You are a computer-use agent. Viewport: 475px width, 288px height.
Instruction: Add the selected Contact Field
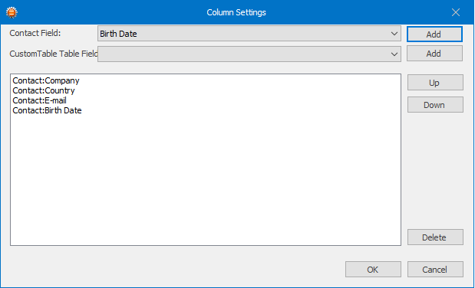tap(434, 34)
